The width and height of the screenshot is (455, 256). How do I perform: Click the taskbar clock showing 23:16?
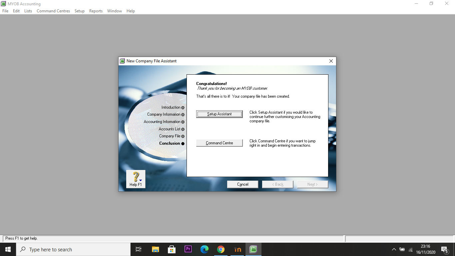point(425,249)
